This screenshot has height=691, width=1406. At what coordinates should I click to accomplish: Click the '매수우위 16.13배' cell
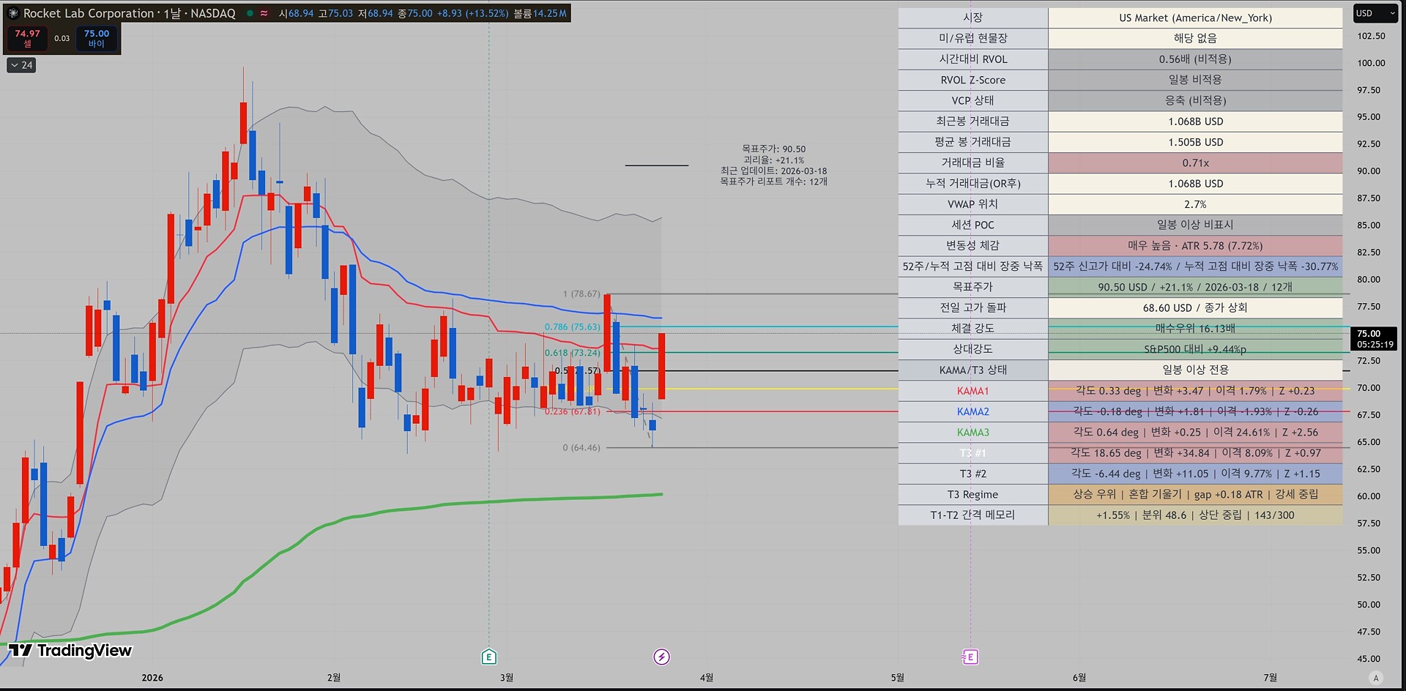coord(1195,329)
